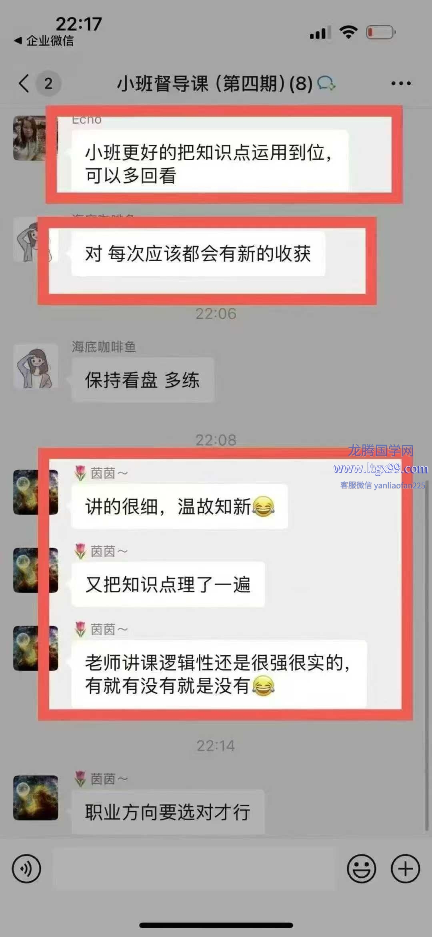Open 海底咖啡鱼 avatar above 保持看盘 message

(x=36, y=366)
